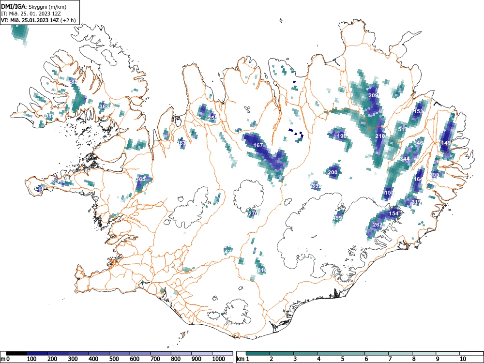Screen dimensions: 484x363
Task: Click the visibility value 263 on the map
Action: click(182, 143)
